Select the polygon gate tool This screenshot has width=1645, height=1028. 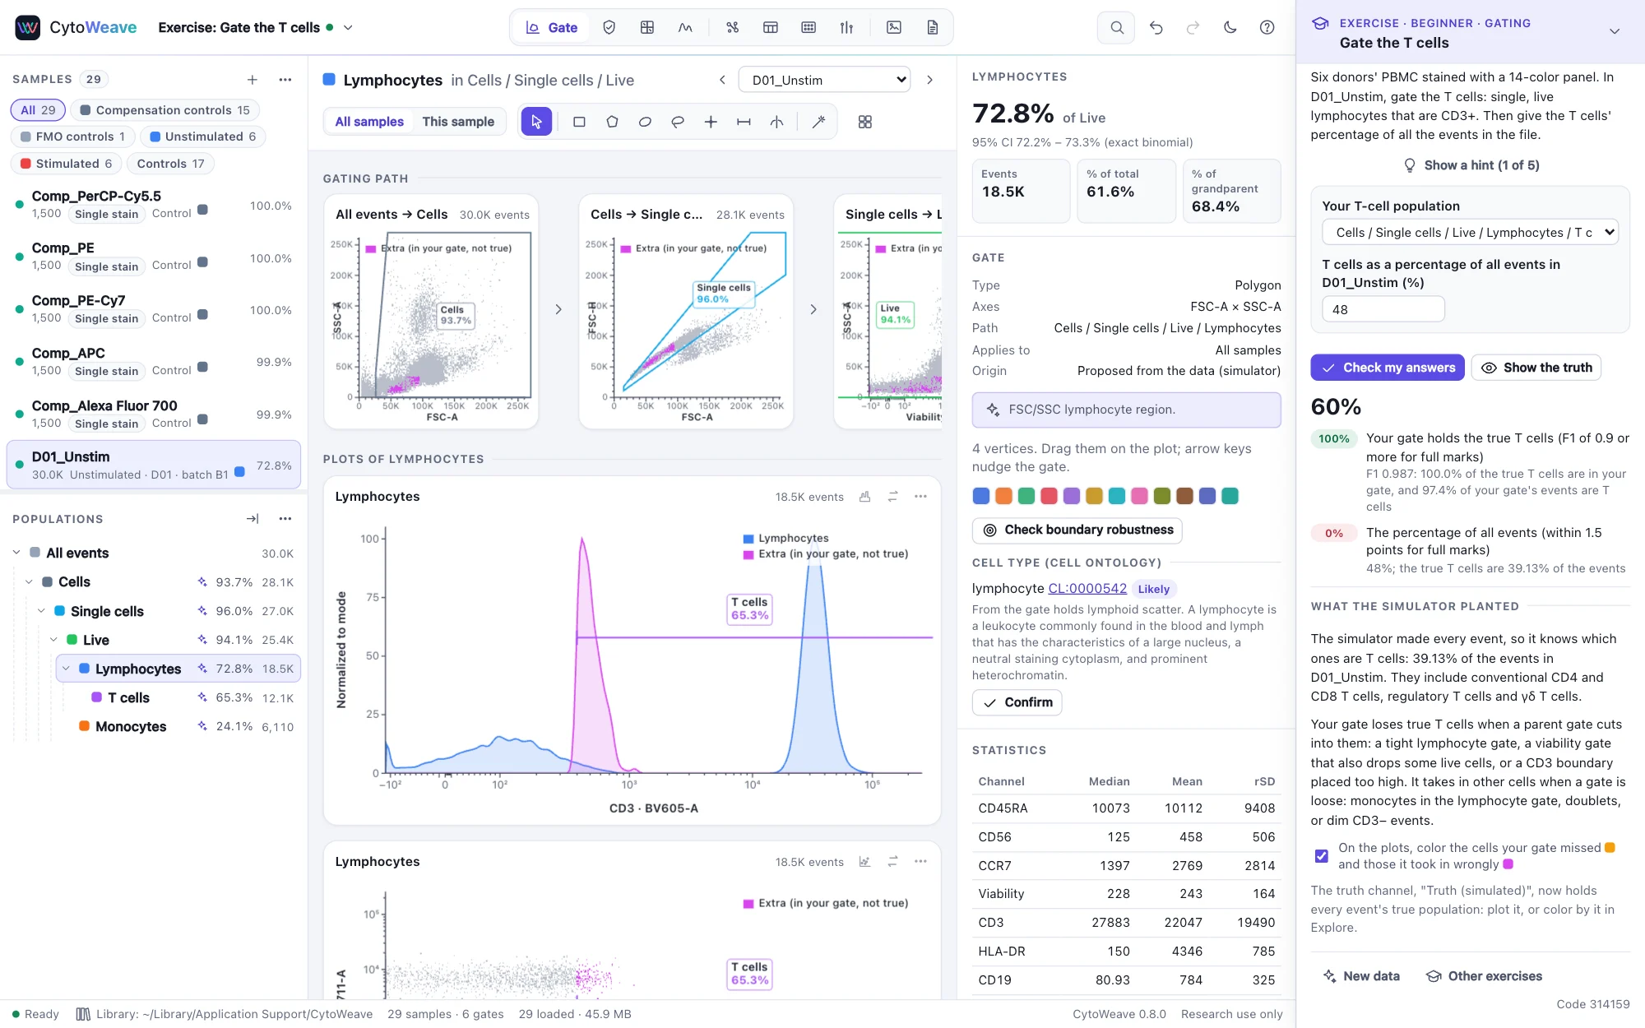pos(612,122)
